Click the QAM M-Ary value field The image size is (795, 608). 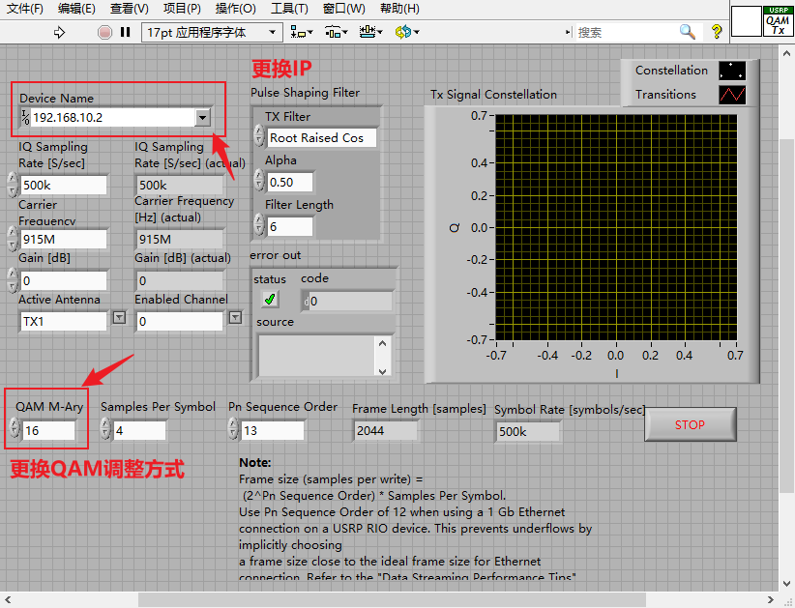(x=48, y=431)
